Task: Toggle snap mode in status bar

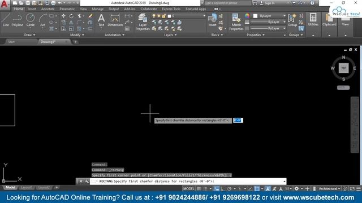Action: point(205,189)
